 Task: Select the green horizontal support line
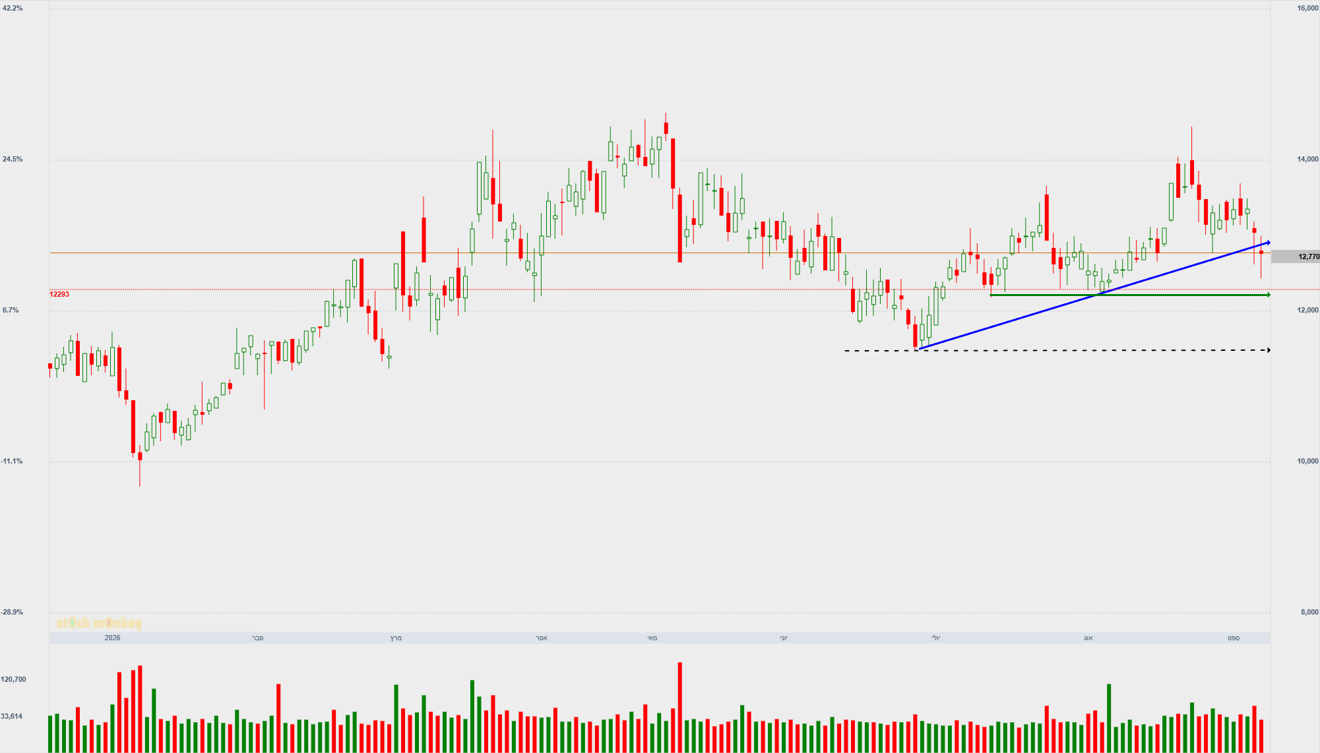coord(1130,295)
